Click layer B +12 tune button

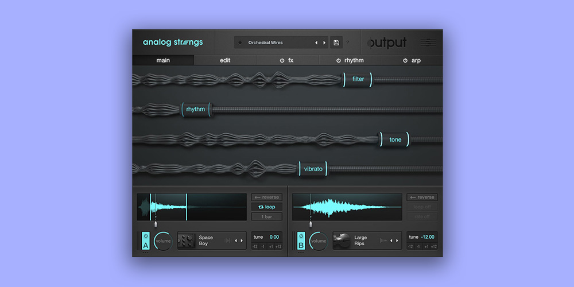434,247
